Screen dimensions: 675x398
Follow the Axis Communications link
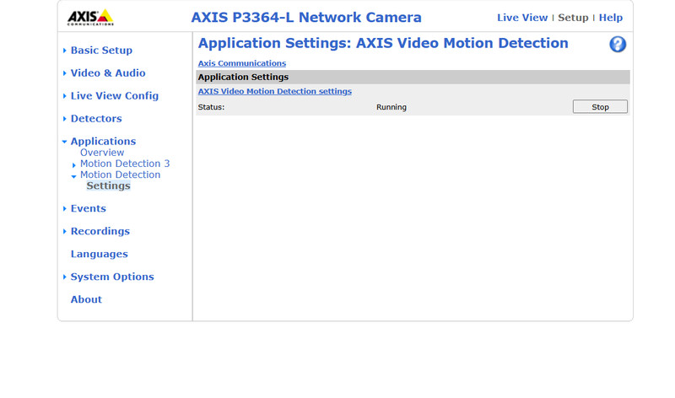[x=242, y=63]
